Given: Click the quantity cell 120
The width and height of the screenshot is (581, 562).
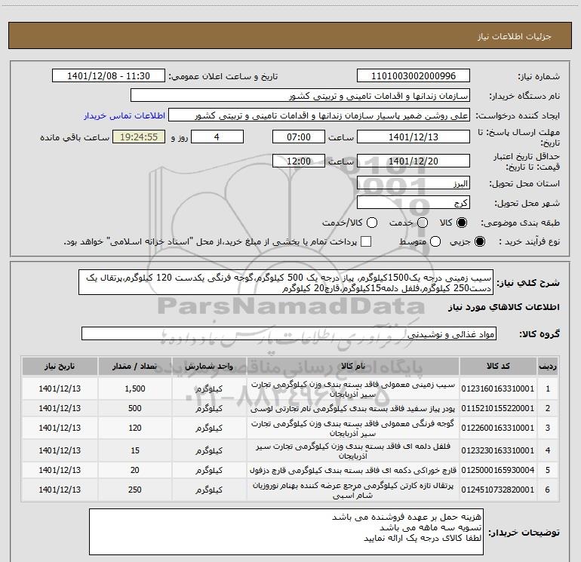Looking at the screenshot, I should (135, 428).
